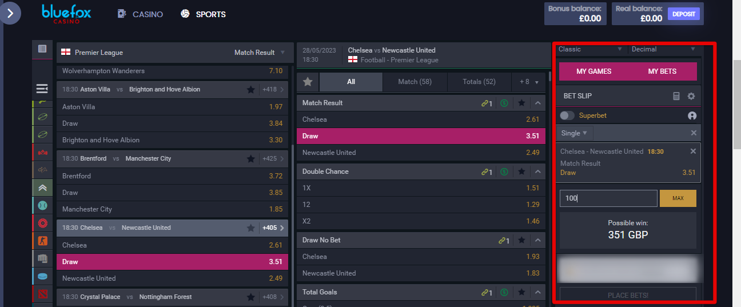Pick Newcastle United at 1.83 in Draw No Bet
The width and height of the screenshot is (741, 307).
(421, 273)
